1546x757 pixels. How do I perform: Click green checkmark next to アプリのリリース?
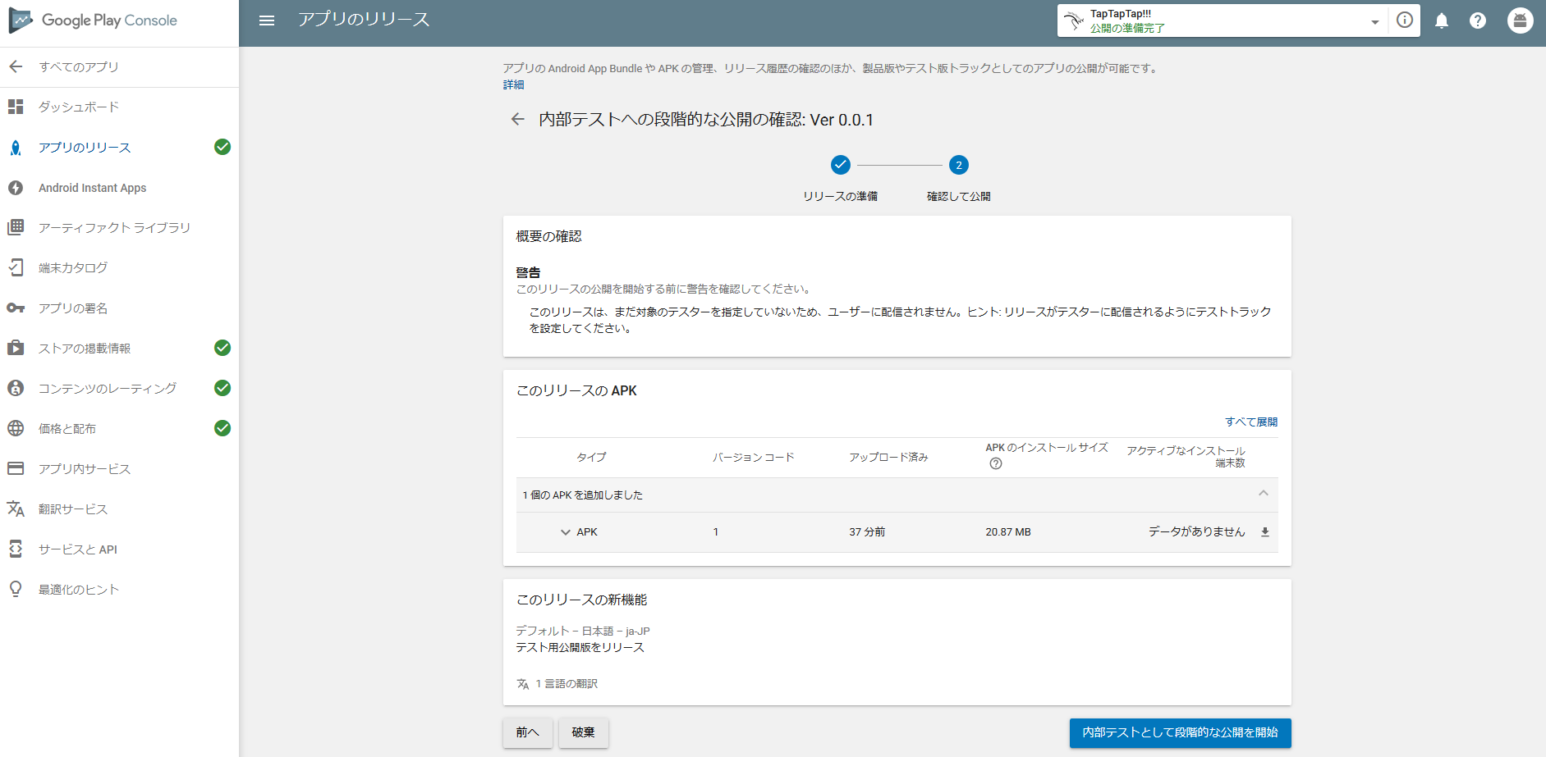tap(222, 147)
